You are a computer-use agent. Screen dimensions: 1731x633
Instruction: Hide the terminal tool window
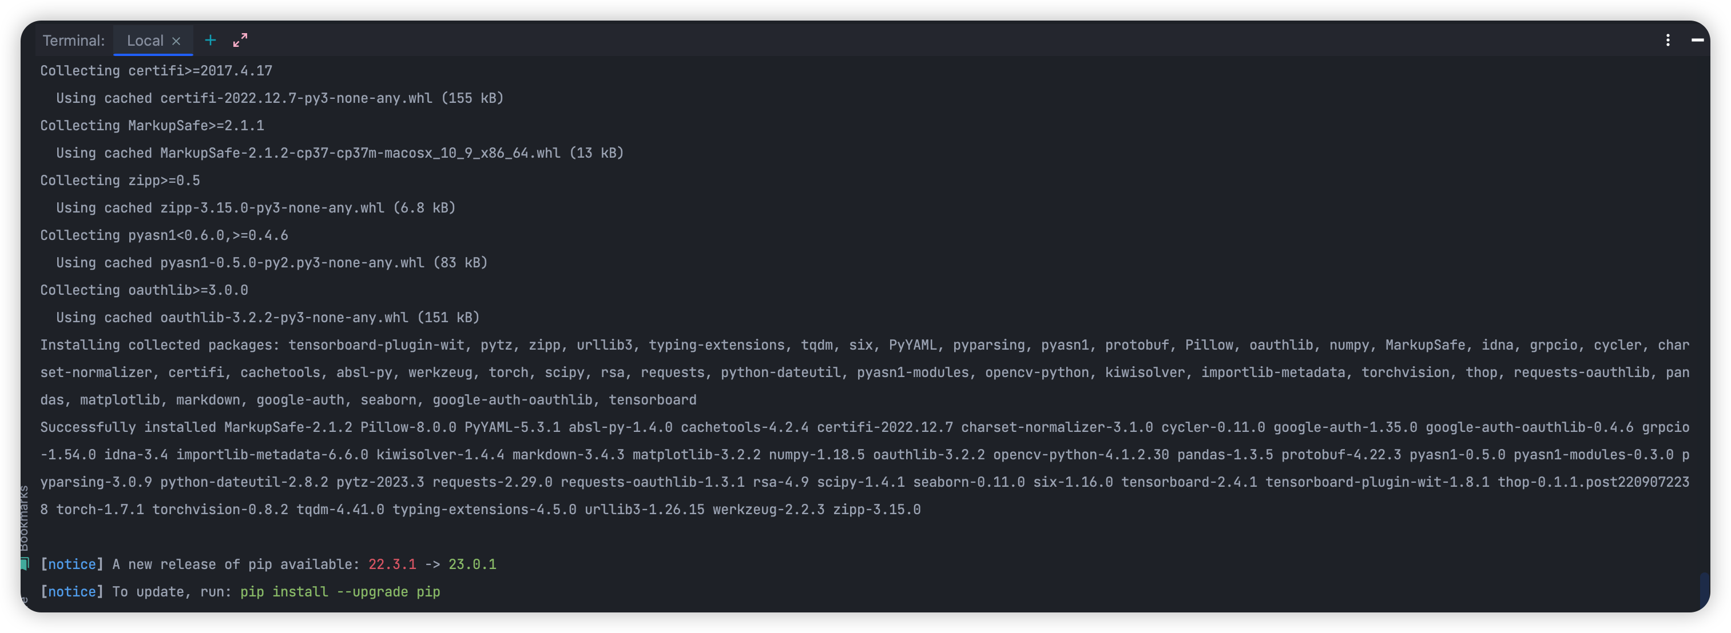[1697, 40]
